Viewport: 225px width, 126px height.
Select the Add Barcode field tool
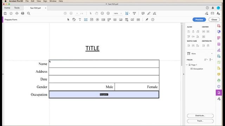tap(138, 20)
